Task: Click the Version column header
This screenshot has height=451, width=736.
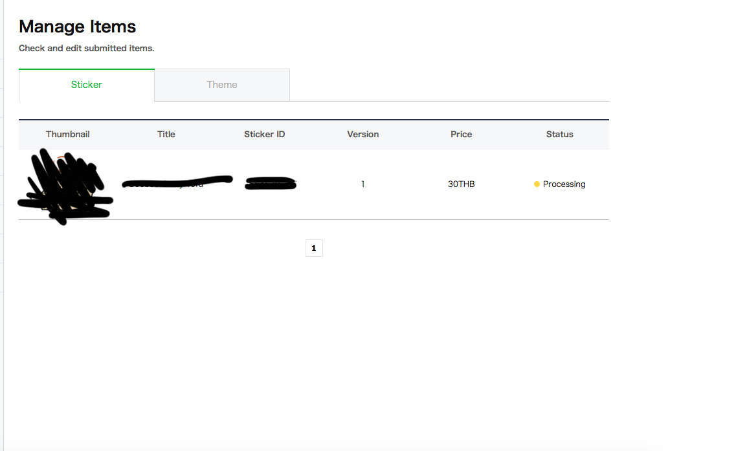Action: 363,134
